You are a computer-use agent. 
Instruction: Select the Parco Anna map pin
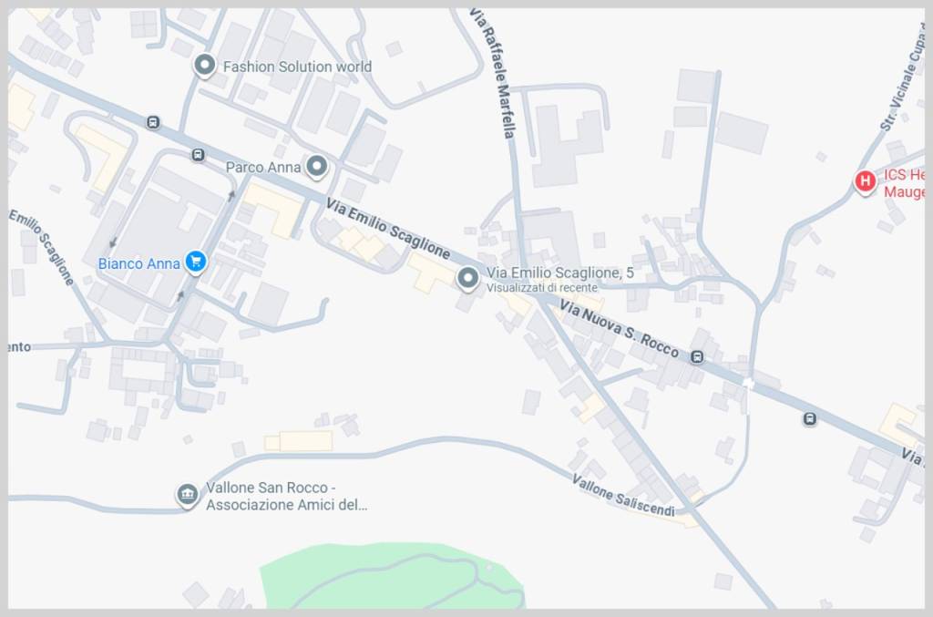pos(316,167)
